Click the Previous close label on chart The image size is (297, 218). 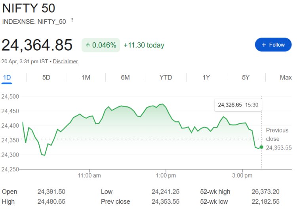pos(277,135)
